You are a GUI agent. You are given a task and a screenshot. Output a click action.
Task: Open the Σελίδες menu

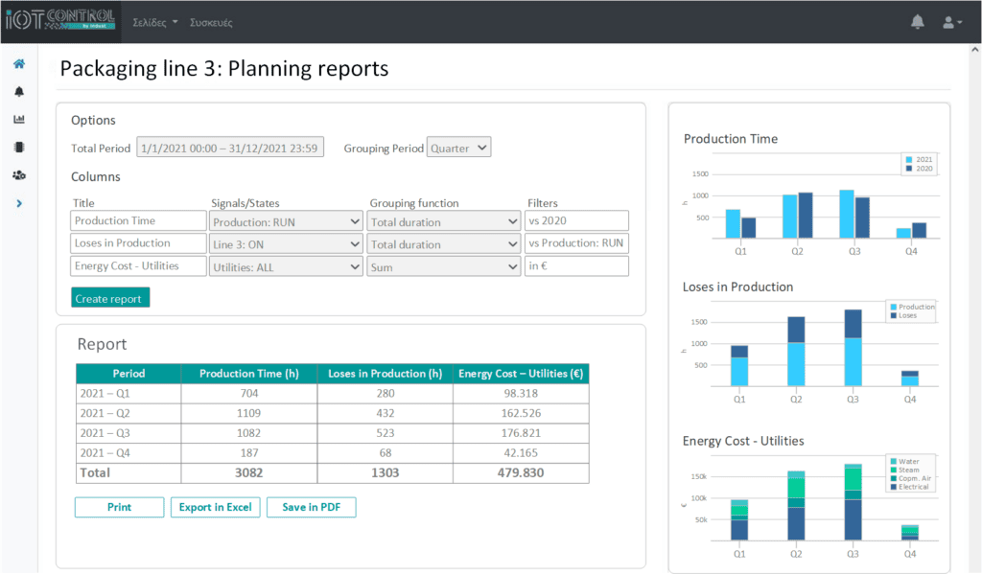point(154,23)
